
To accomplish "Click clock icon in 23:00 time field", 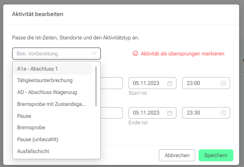I will point(223,83).
